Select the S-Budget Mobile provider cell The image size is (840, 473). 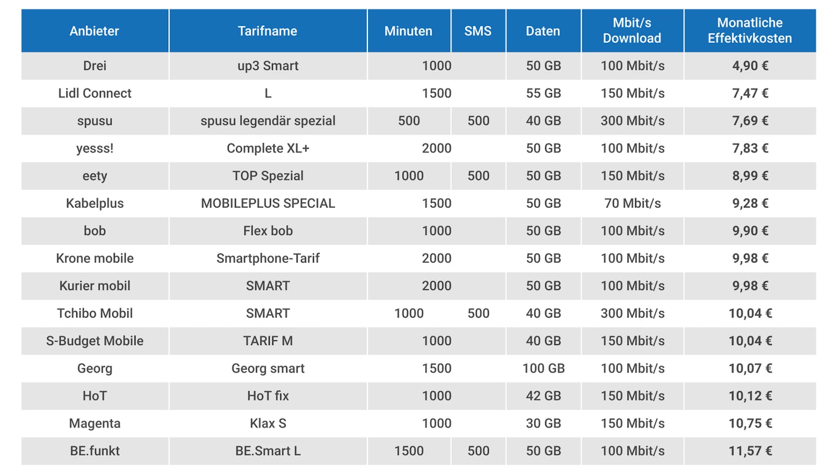[95, 341]
